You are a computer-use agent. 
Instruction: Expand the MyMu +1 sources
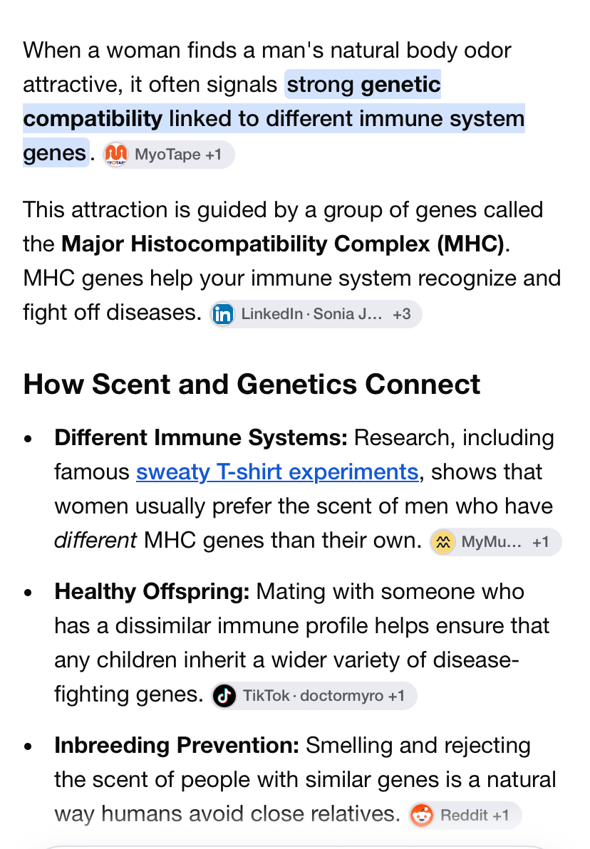[540, 542]
